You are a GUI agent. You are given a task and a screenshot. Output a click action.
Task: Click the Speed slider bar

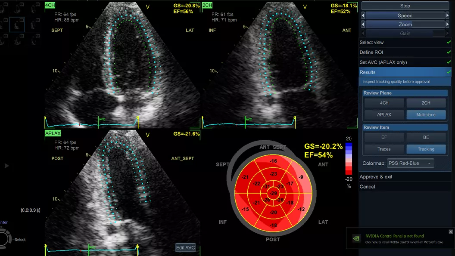405,15
